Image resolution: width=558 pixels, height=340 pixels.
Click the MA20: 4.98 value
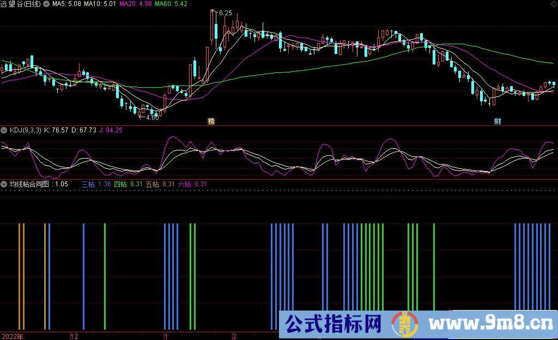coord(136,4)
